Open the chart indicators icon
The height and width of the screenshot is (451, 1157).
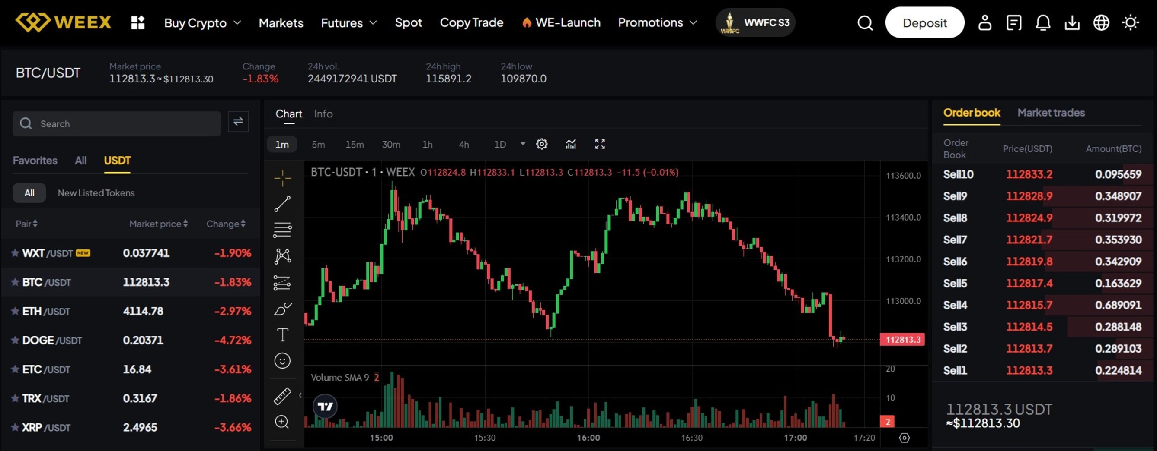click(x=571, y=144)
